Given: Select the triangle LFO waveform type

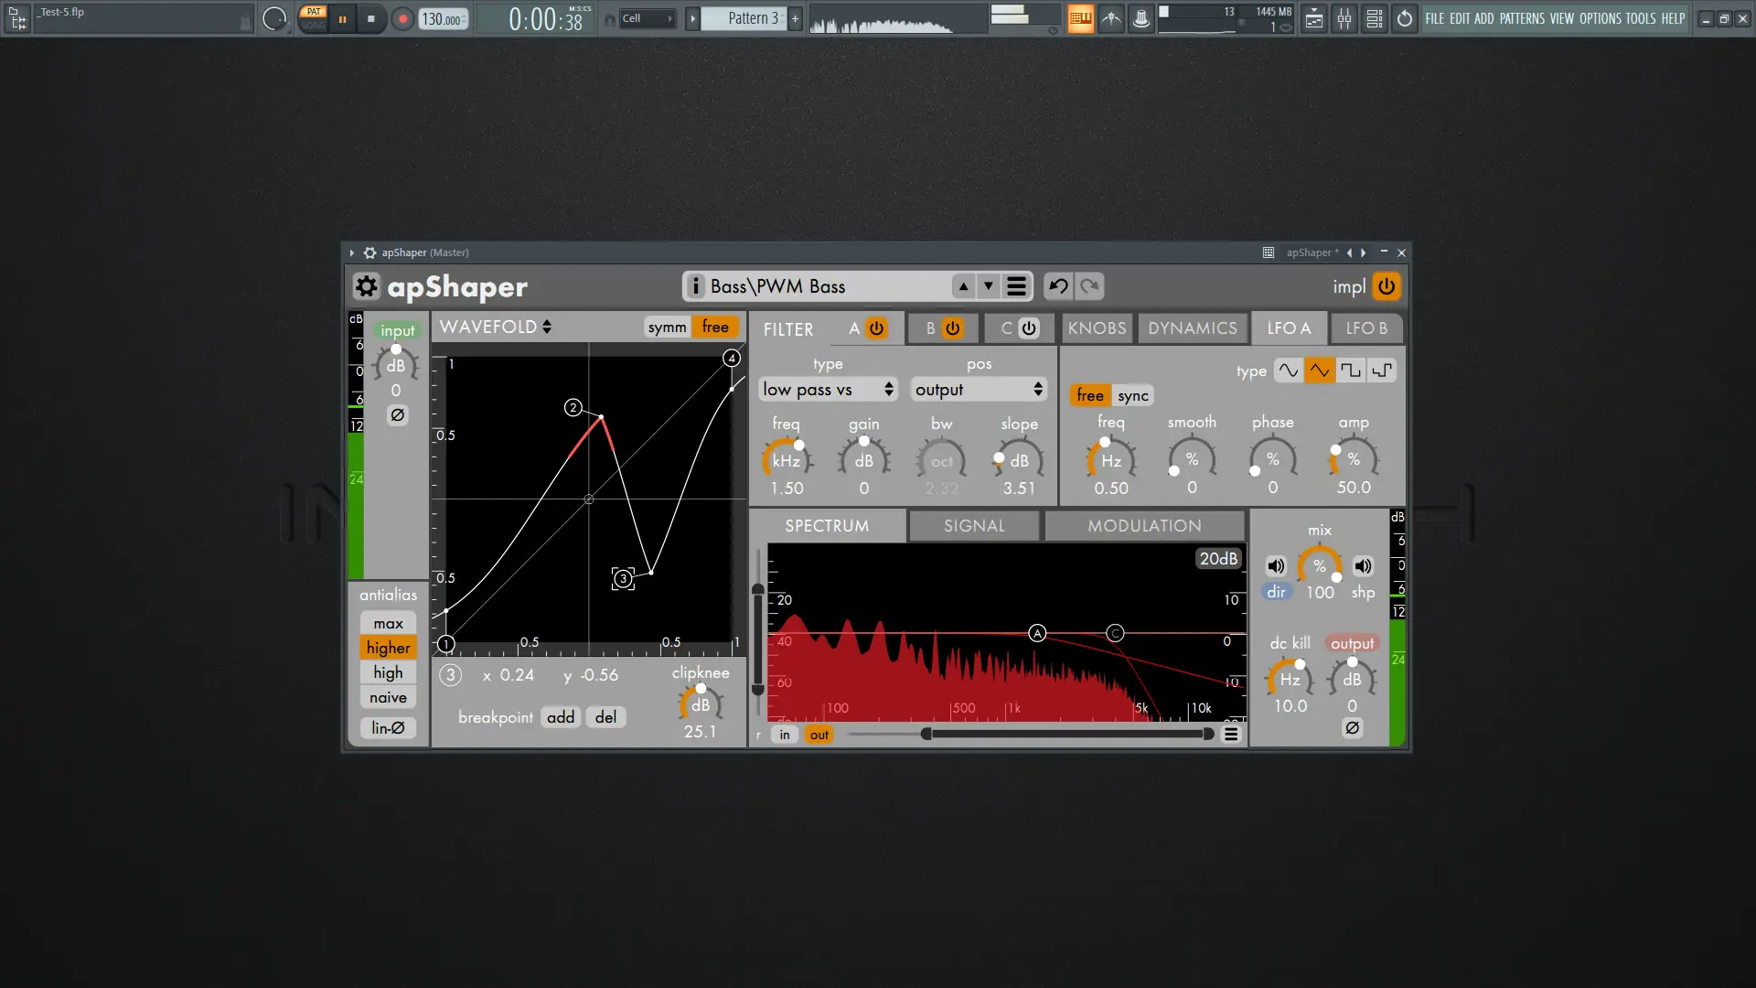Looking at the screenshot, I should 1319,370.
